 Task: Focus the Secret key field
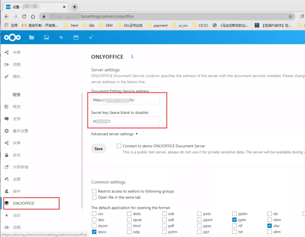click(x=125, y=121)
